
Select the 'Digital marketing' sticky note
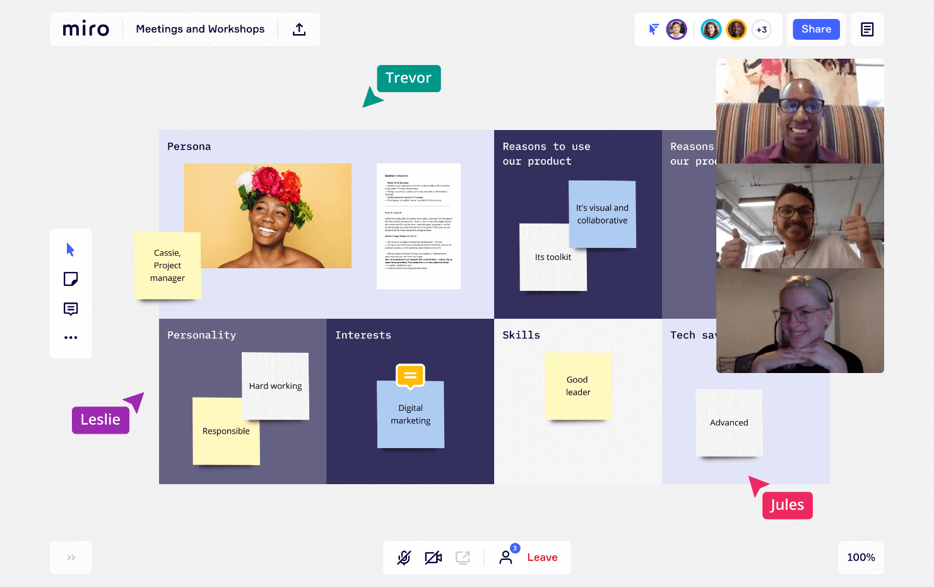coord(411,415)
